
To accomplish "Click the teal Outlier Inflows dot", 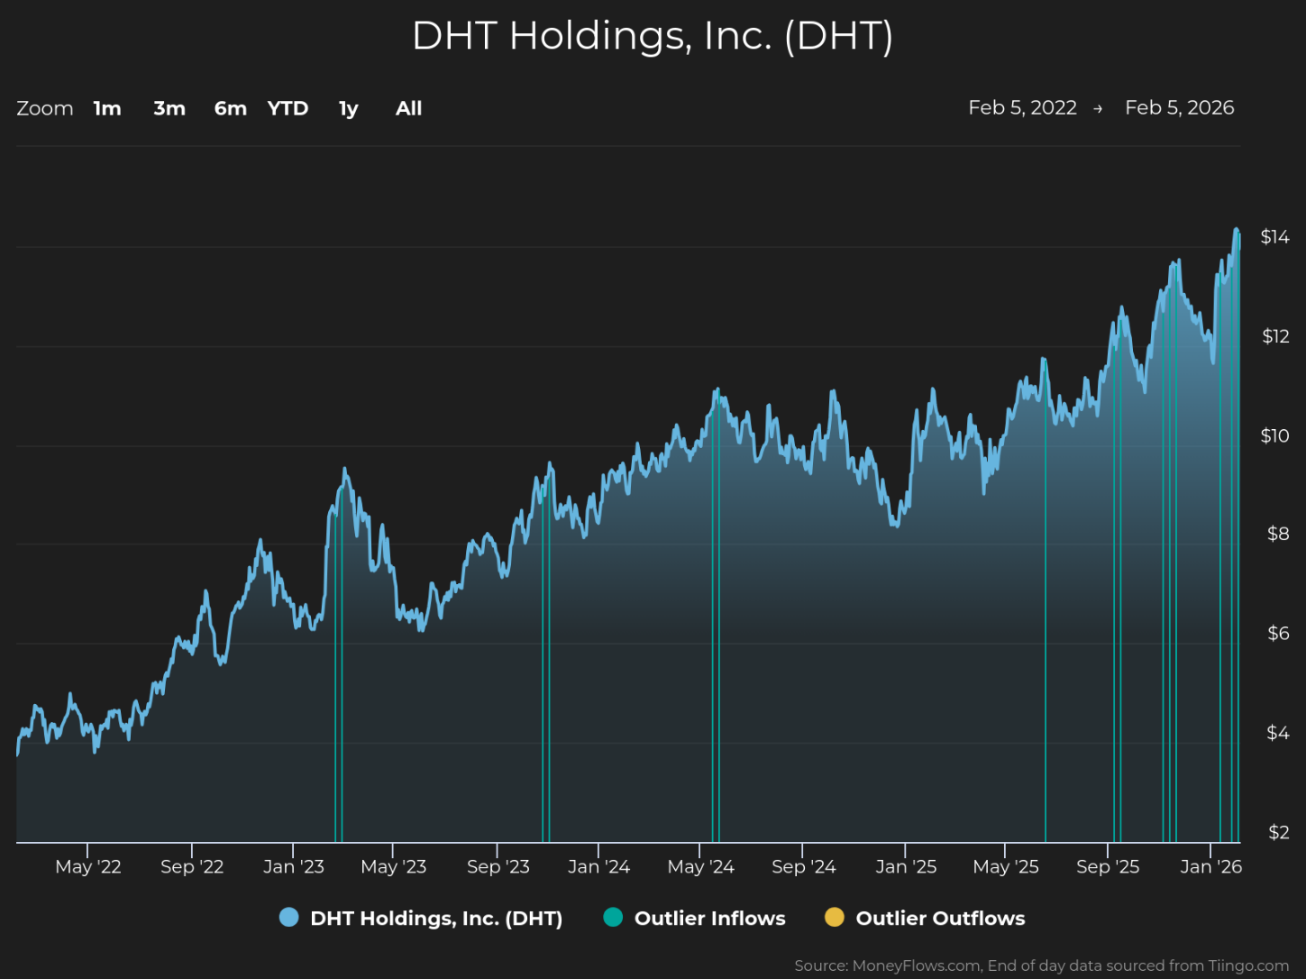I will point(613,918).
